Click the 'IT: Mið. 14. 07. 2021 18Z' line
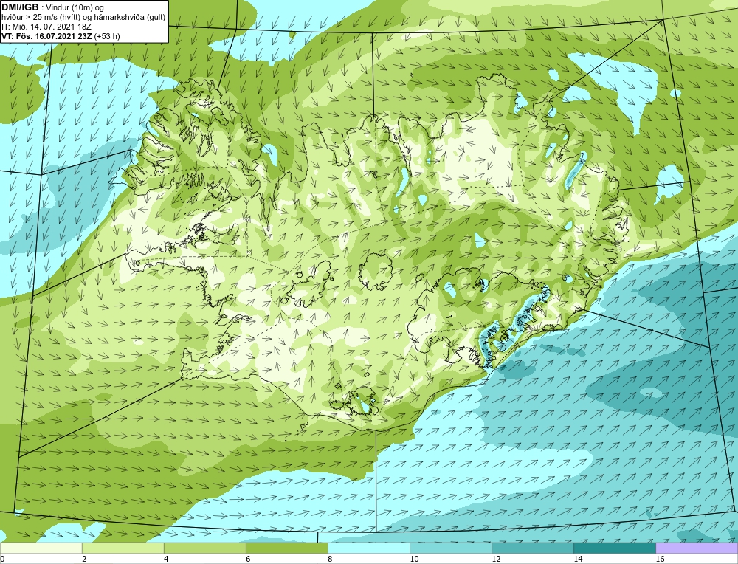Image resolution: width=738 pixels, height=564 pixels. coord(46,27)
